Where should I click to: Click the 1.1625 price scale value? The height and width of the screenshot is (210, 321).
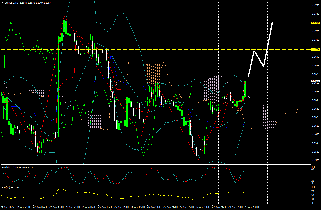(315, 117)
